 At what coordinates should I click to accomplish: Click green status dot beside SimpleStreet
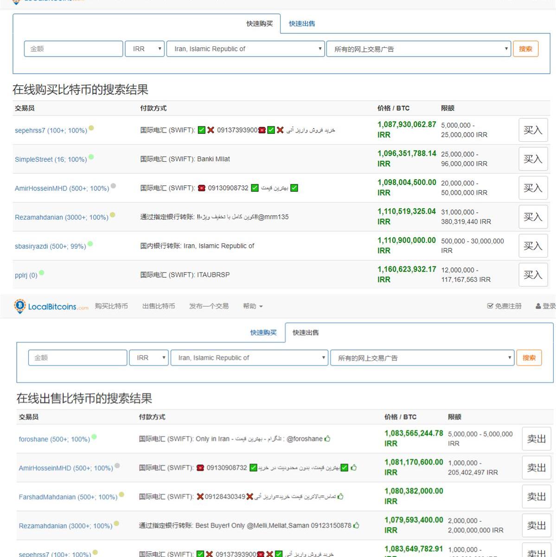click(x=91, y=157)
